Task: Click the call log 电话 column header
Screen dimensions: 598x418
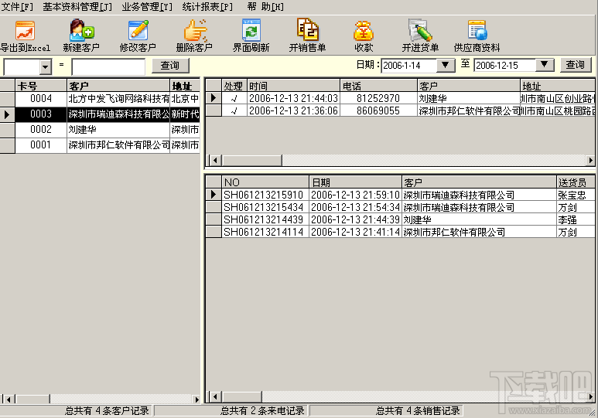Action: click(x=378, y=86)
